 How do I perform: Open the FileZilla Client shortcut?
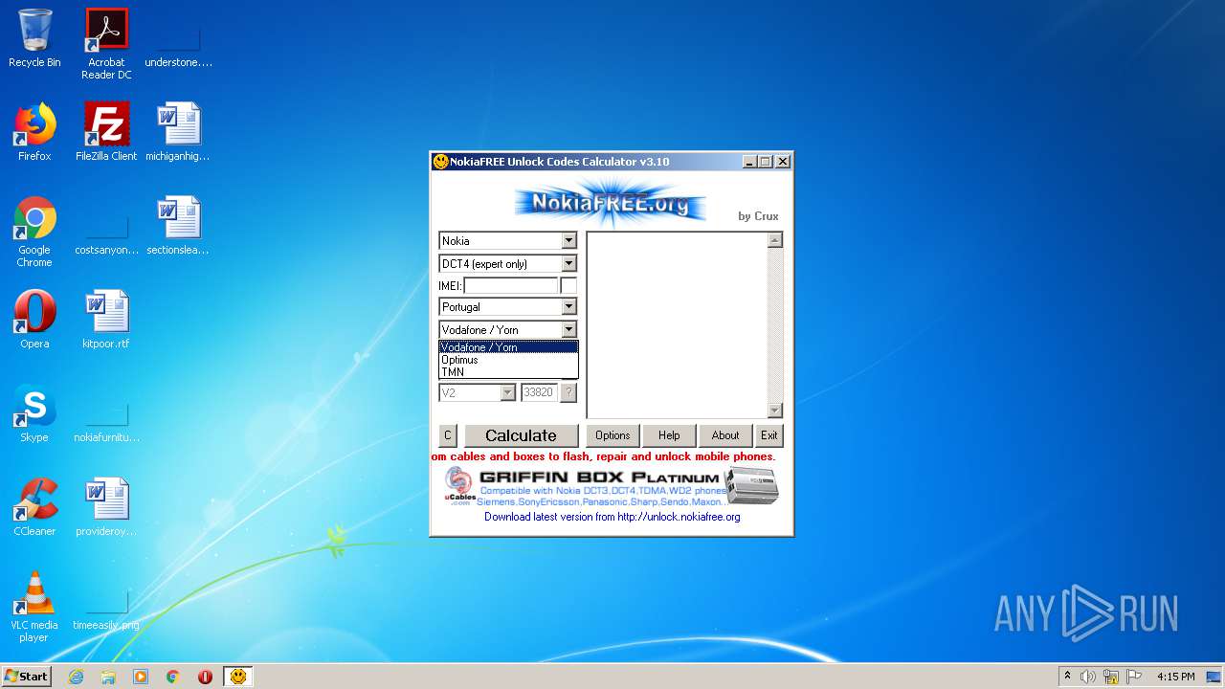(x=106, y=132)
